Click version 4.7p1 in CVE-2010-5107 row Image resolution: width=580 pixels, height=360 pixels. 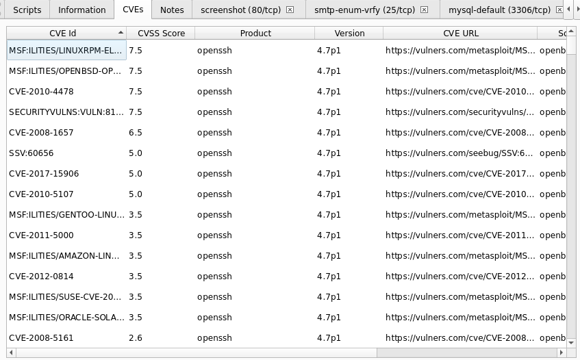point(349,194)
